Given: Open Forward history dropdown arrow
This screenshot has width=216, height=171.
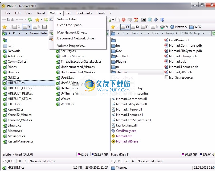Looking at the screenshot, I should click(25, 20).
